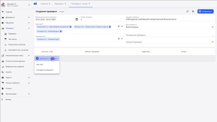Open the Аудиторы dropdown arrow
This screenshot has height=122, width=217.
point(122,26)
